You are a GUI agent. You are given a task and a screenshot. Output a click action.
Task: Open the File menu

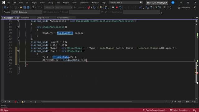[8, 3]
